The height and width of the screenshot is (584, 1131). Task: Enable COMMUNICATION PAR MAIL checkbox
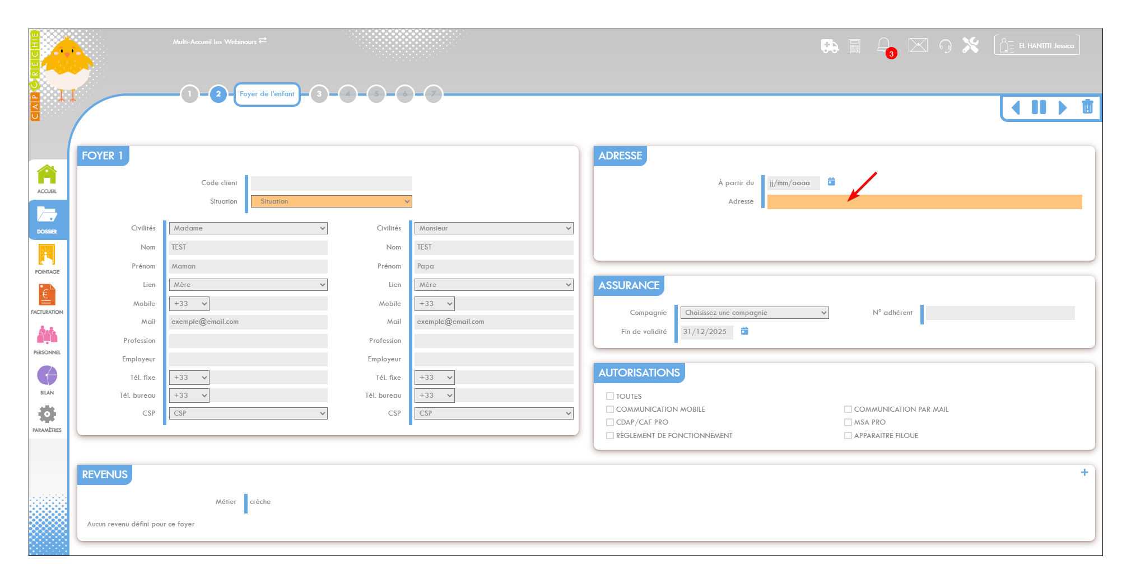click(848, 409)
